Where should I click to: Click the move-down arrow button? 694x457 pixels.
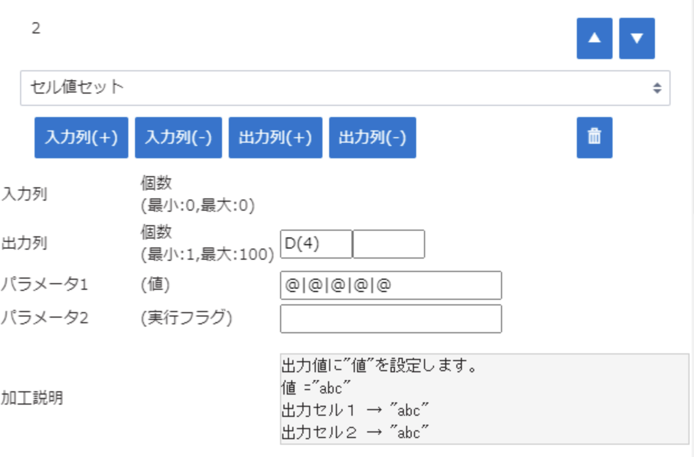637,38
